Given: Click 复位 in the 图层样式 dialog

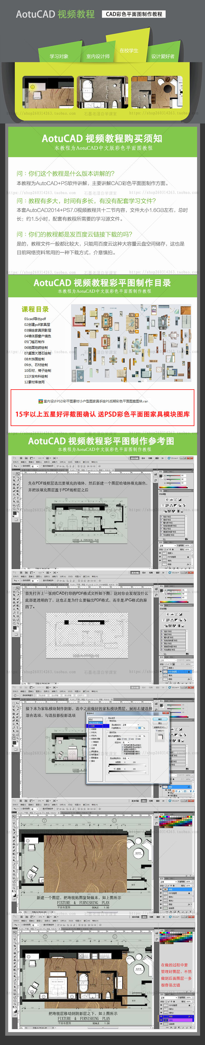Looking at the screenshot, I should coord(160,723).
